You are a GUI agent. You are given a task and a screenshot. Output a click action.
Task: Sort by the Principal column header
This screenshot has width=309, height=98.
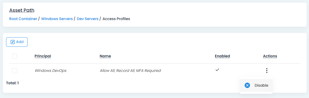[43, 56]
